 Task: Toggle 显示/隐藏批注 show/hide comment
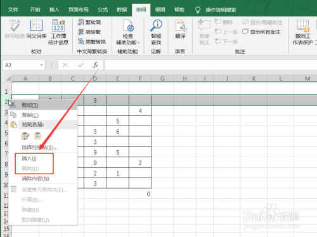(x=262, y=22)
